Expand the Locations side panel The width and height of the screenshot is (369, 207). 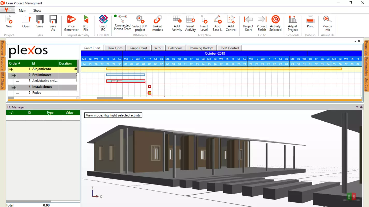coord(2,64)
